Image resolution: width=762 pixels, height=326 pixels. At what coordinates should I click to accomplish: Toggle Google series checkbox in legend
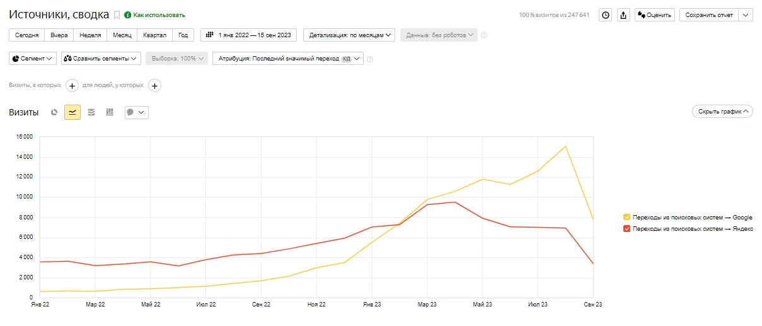[x=626, y=218]
